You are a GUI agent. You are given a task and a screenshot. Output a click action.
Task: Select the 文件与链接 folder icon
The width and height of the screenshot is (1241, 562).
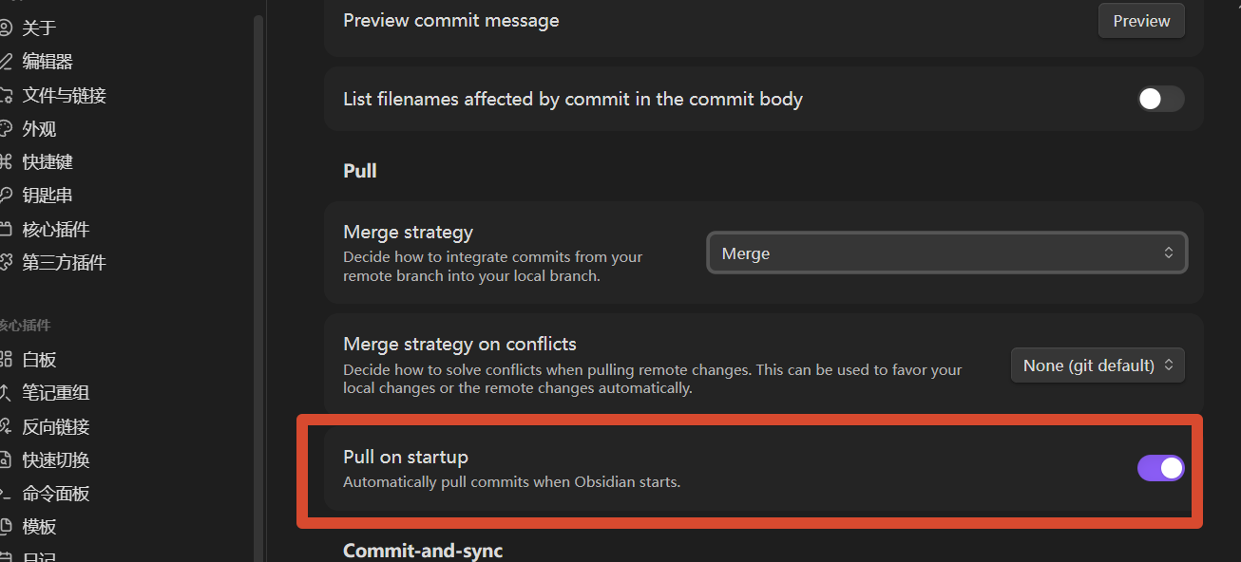pos(5,95)
